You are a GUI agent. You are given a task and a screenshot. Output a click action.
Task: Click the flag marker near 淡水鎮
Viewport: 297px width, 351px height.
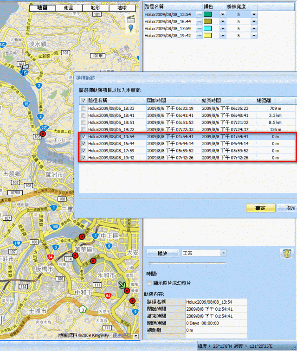(x=25, y=68)
